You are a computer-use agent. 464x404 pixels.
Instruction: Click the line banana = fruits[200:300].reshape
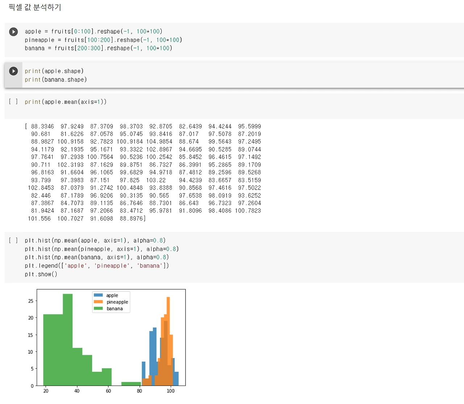(98, 48)
